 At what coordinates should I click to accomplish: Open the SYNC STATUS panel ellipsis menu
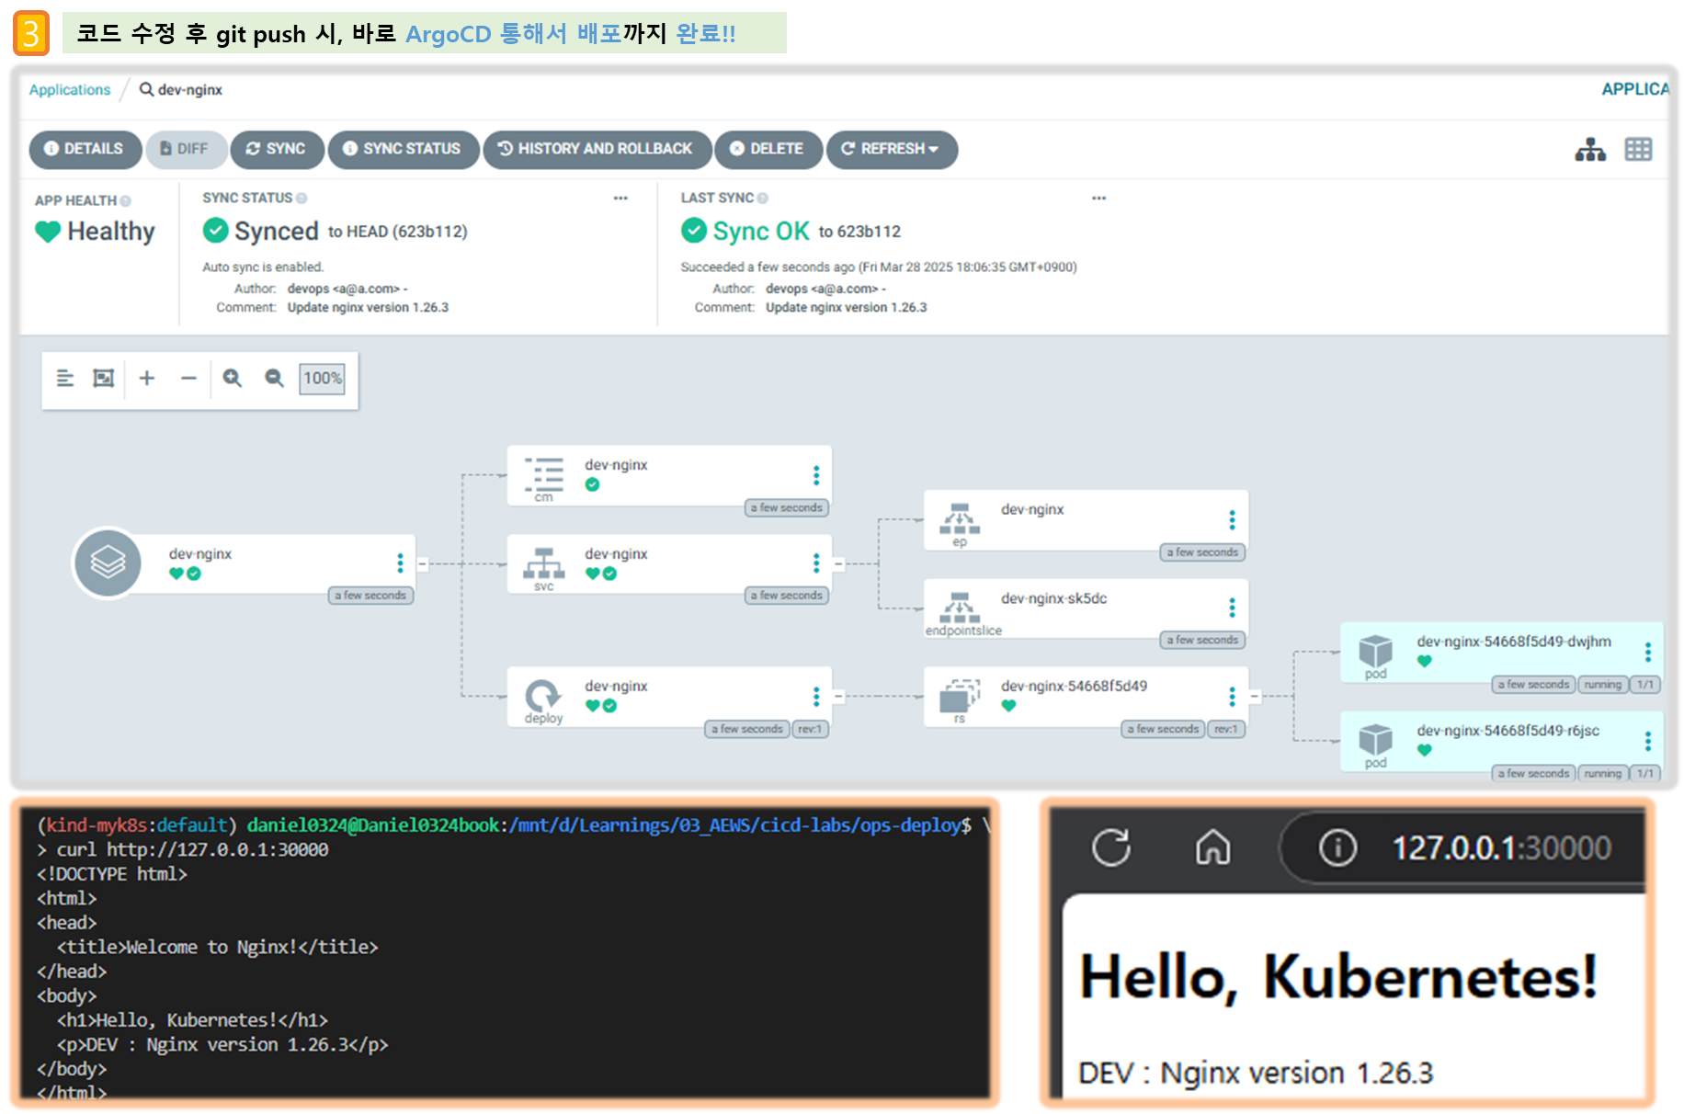[620, 198]
